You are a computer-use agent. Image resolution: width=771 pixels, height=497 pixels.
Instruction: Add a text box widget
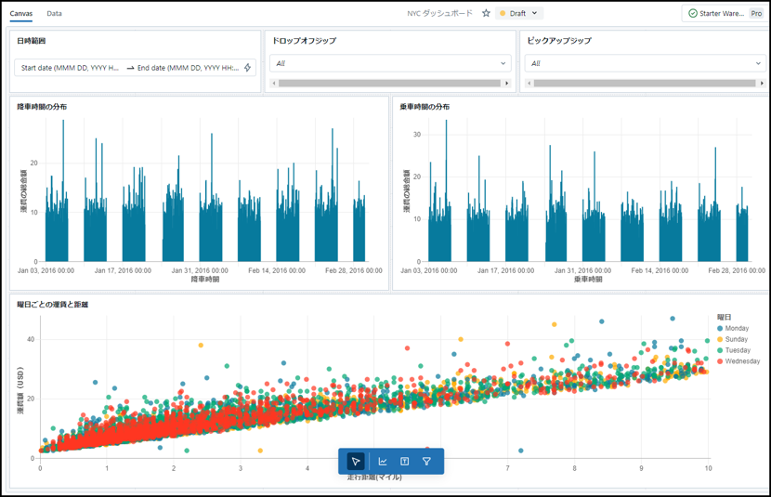pos(404,461)
